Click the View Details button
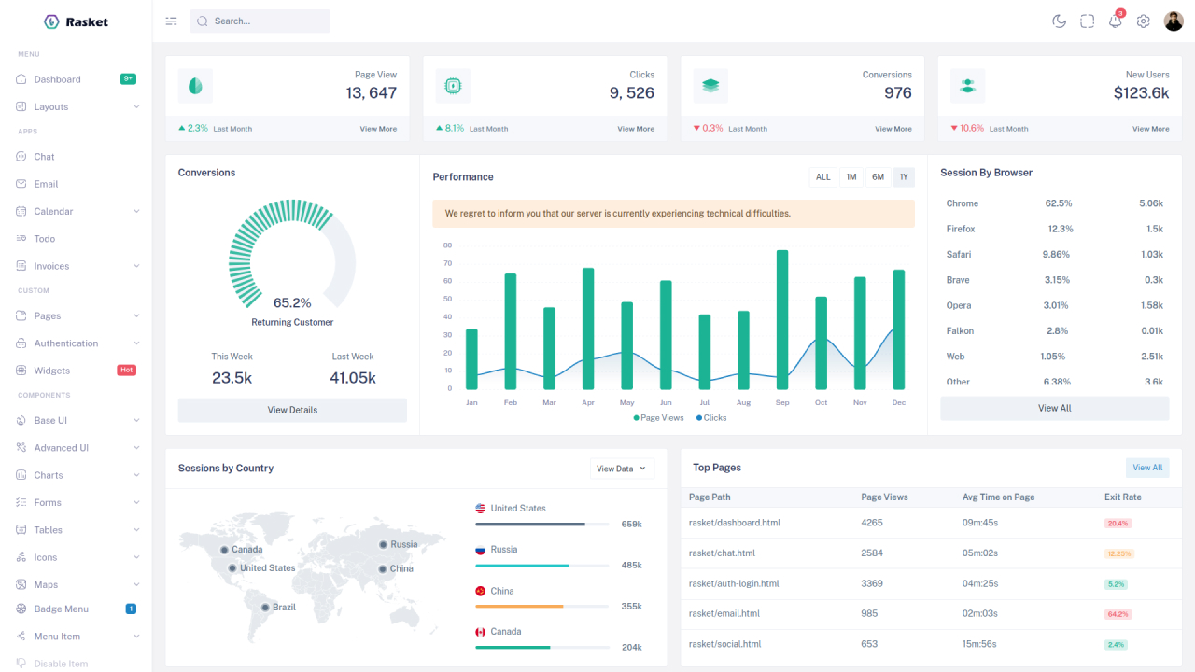The width and height of the screenshot is (1195, 672). [x=292, y=411]
